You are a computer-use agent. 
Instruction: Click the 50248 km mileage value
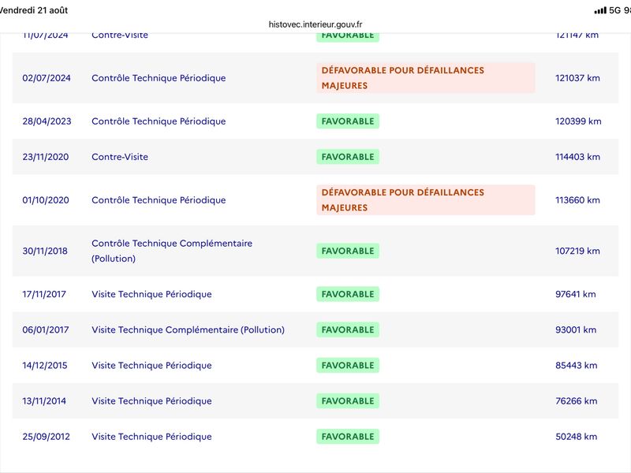click(577, 437)
